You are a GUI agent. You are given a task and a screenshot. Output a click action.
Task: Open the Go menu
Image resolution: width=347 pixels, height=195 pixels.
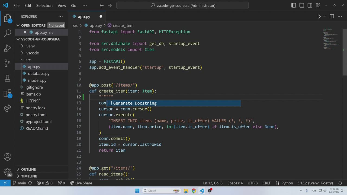point(73,5)
